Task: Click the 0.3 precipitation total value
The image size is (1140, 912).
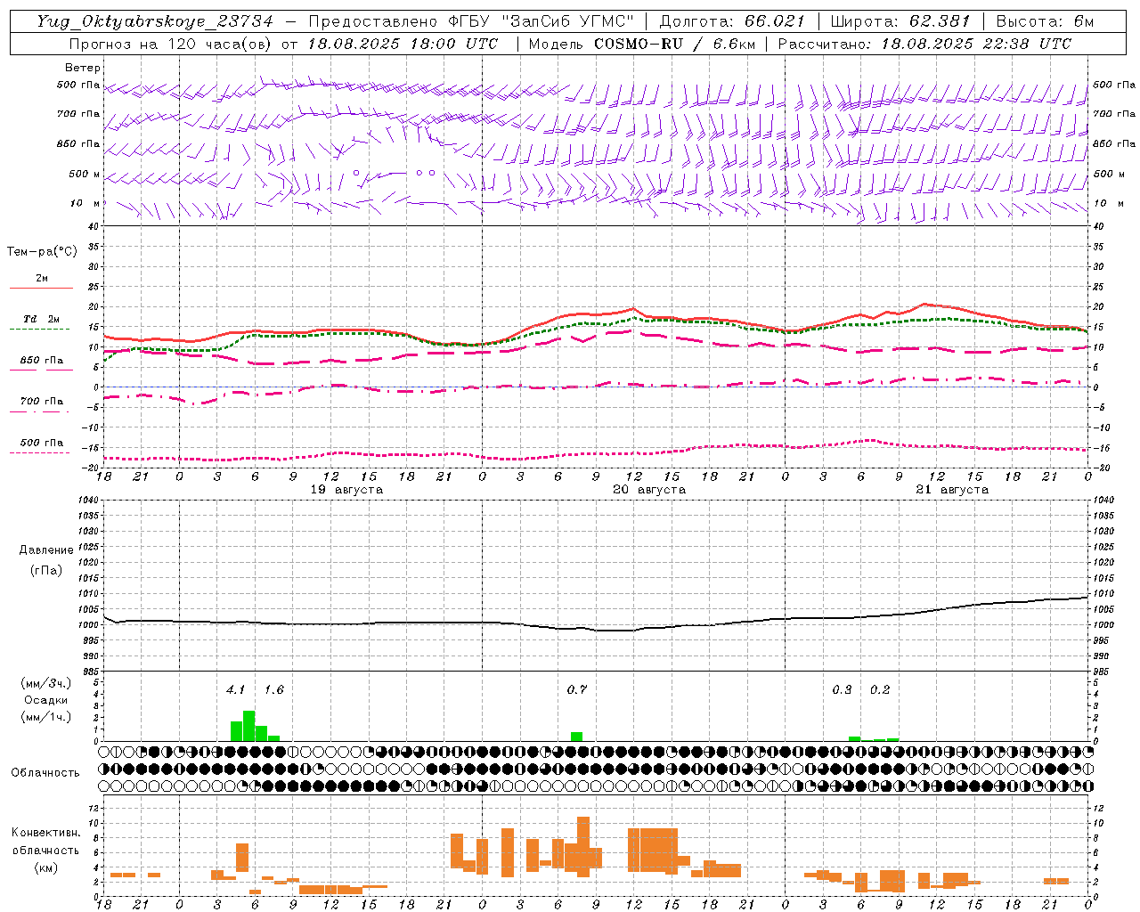Action: [842, 689]
